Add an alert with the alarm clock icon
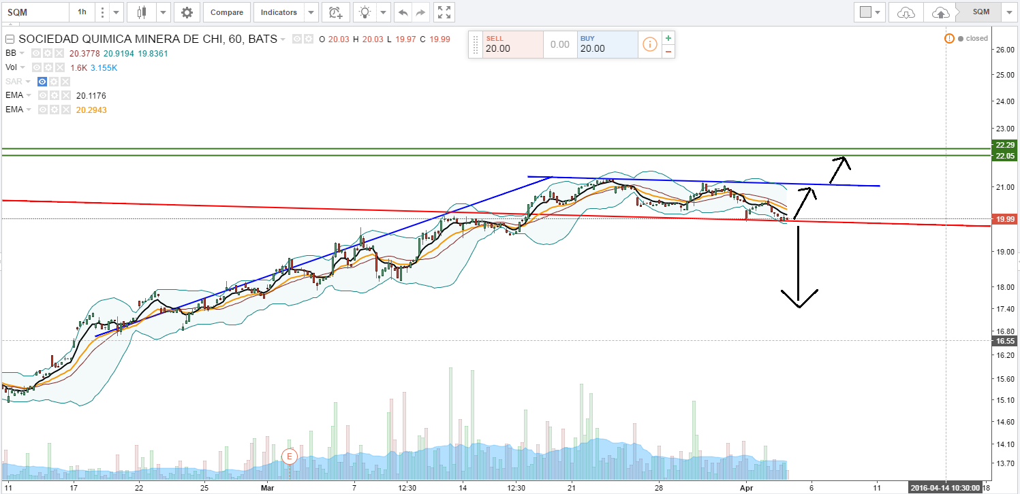The width and height of the screenshot is (1020, 494). coord(335,12)
